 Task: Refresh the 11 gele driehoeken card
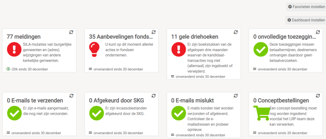click(x=236, y=32)
